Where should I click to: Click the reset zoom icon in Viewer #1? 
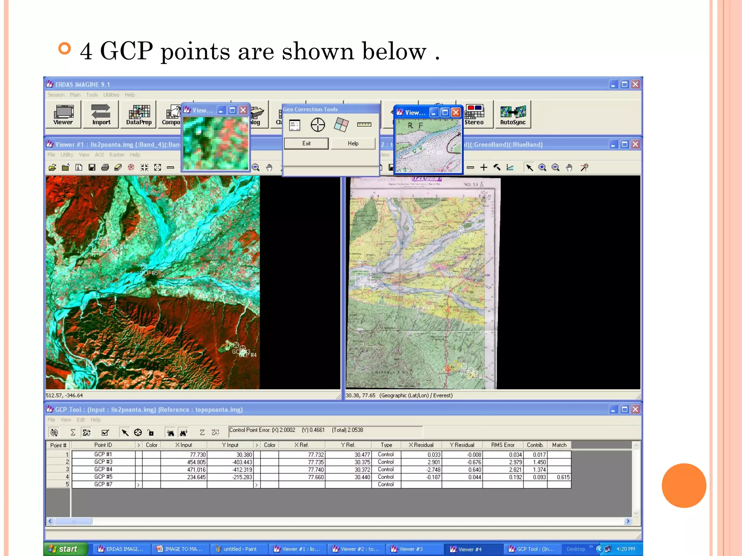(x=131, y=167)
